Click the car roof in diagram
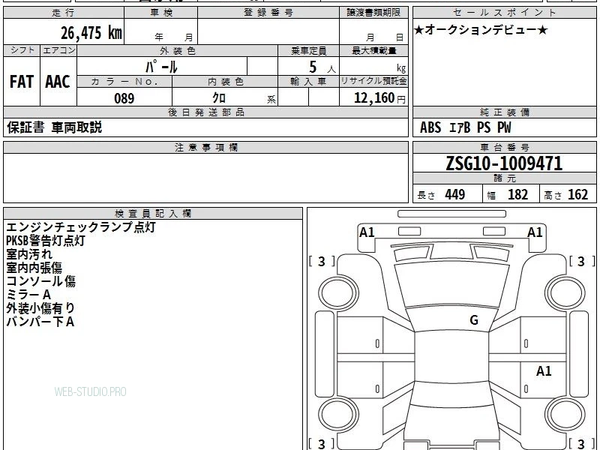600x450 pixels. point(451,357)
